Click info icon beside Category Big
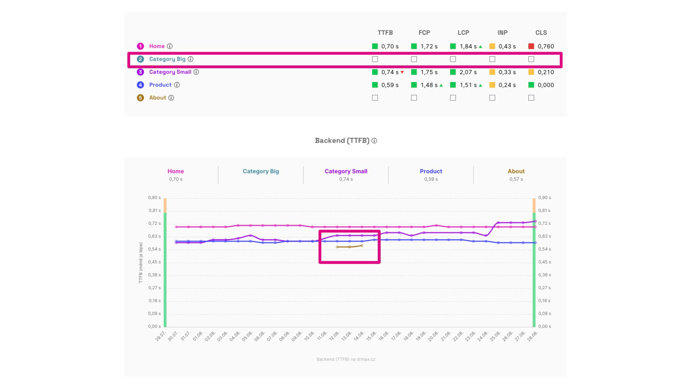 (x=191, y=59)
